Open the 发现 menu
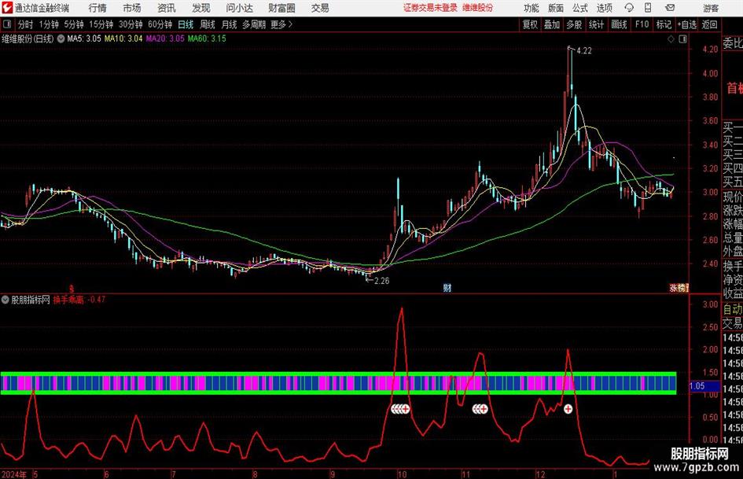The height and width of the screenshot is (479, 743). pos(201,8)
